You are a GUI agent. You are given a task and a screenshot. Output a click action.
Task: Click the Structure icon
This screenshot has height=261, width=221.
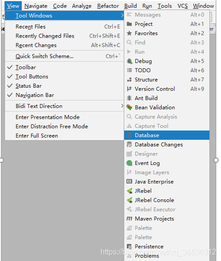(129, 80)
